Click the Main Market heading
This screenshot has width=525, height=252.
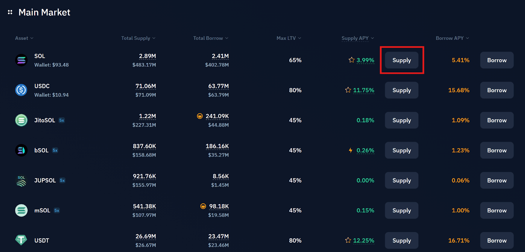[x=44, y=12]
